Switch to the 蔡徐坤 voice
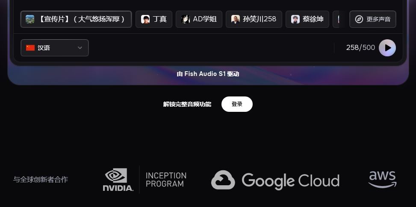The height and width of the screenshot is (207, 416). pyautogui.click(x=307, y=19)
